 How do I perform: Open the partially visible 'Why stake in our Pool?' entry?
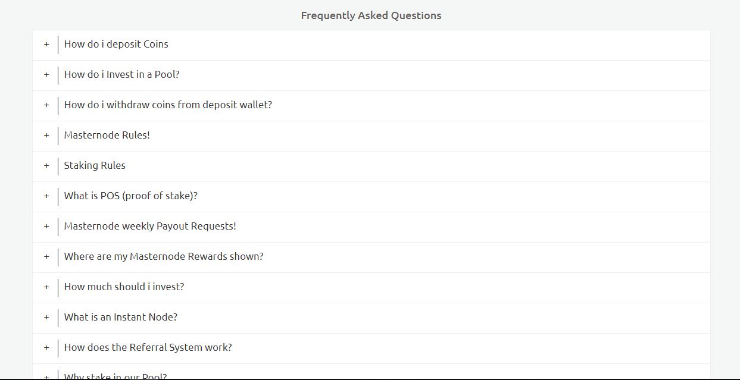(x=115, y=376)
